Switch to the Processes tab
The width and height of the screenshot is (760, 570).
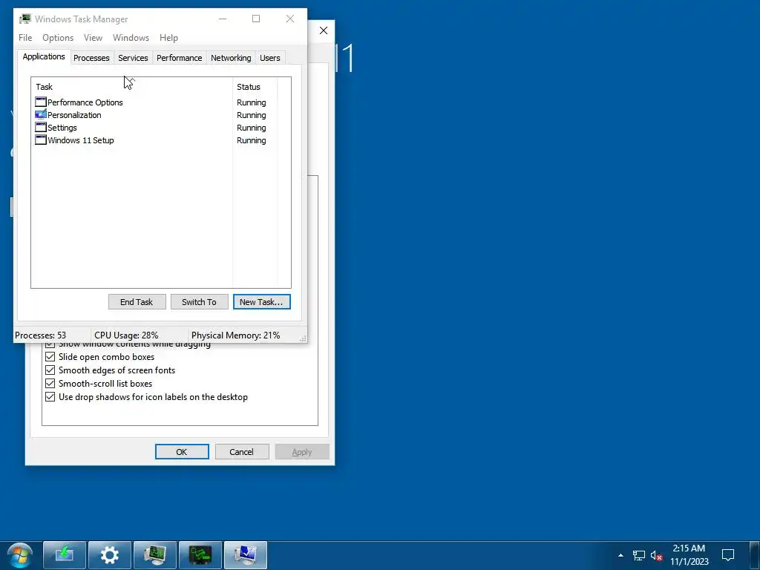coord(91,58)
